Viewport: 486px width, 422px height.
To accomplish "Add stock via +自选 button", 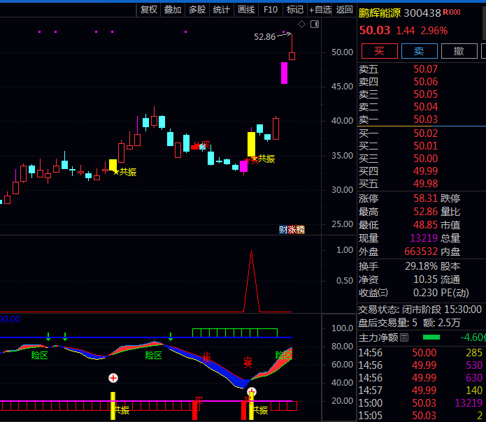I will [320, 9].
